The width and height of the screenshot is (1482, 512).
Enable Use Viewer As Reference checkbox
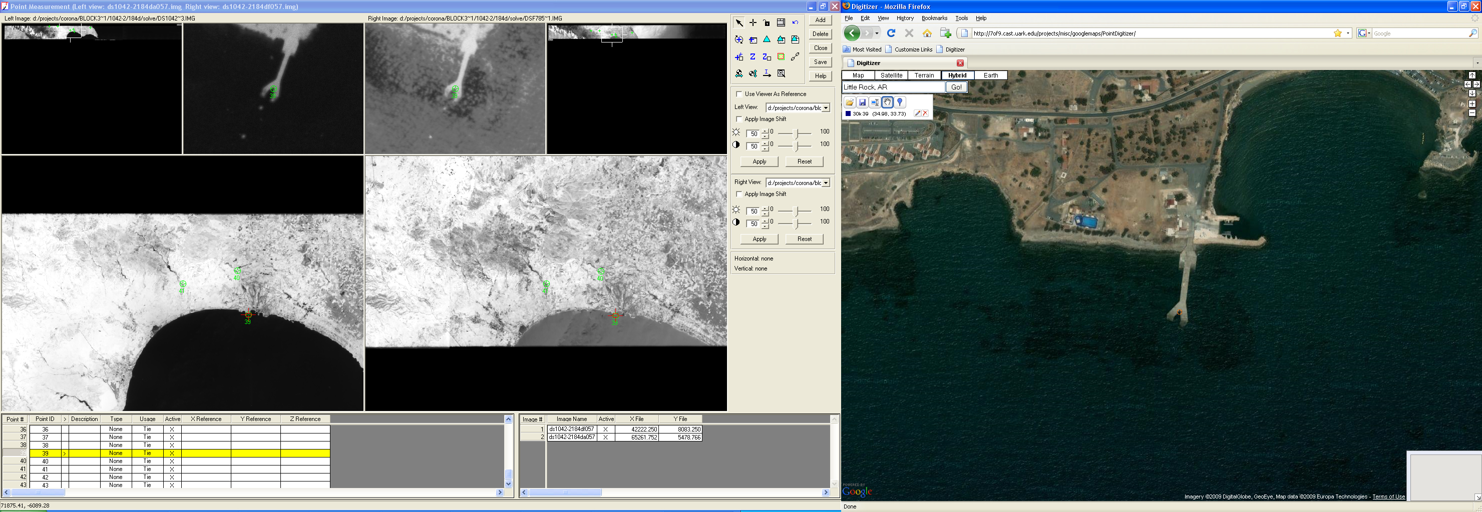(x=739, y=94)
